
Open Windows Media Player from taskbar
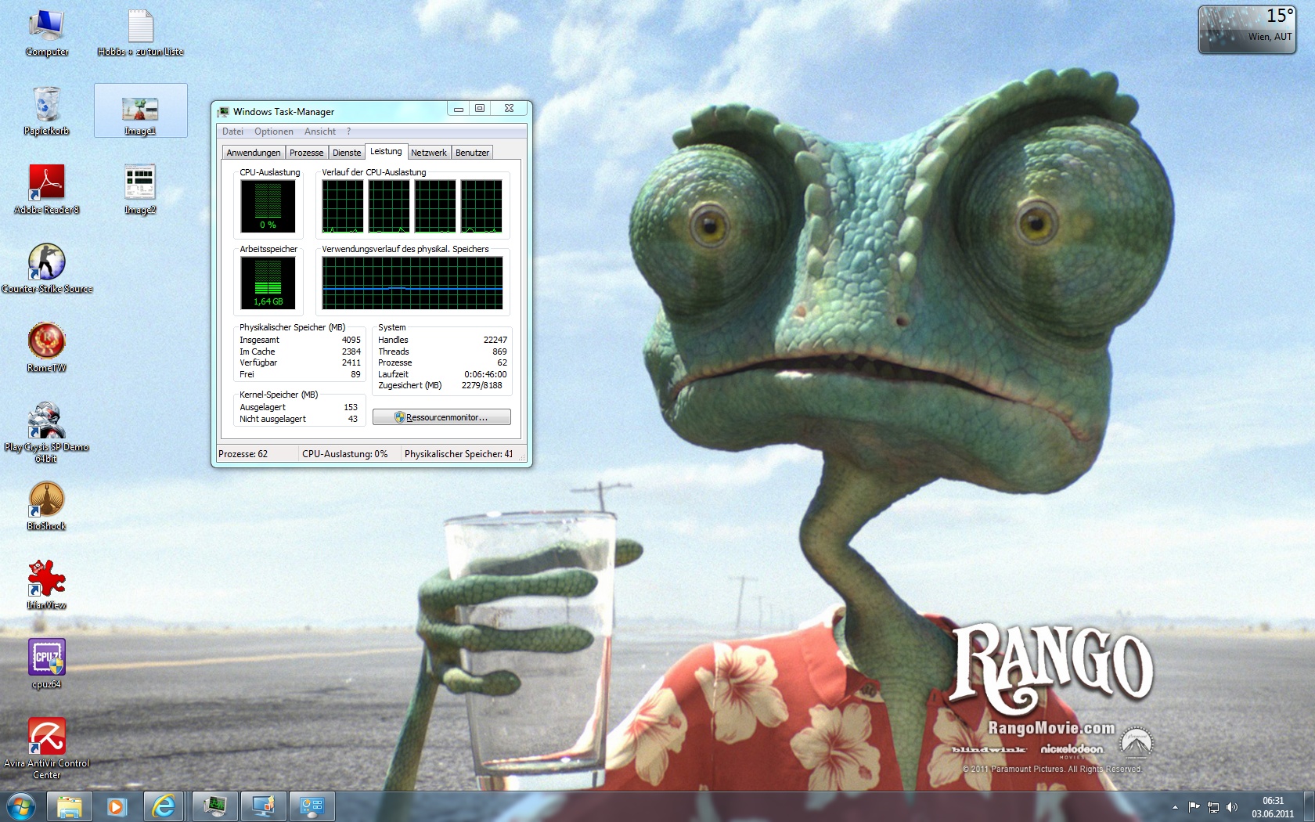pyautogui.click(x=117, y=806)
